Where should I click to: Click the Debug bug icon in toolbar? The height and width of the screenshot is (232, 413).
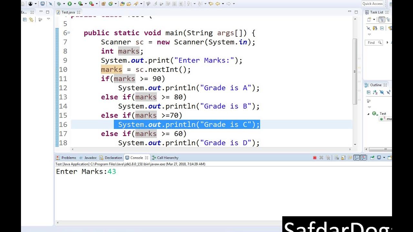(x=58, y=4)
